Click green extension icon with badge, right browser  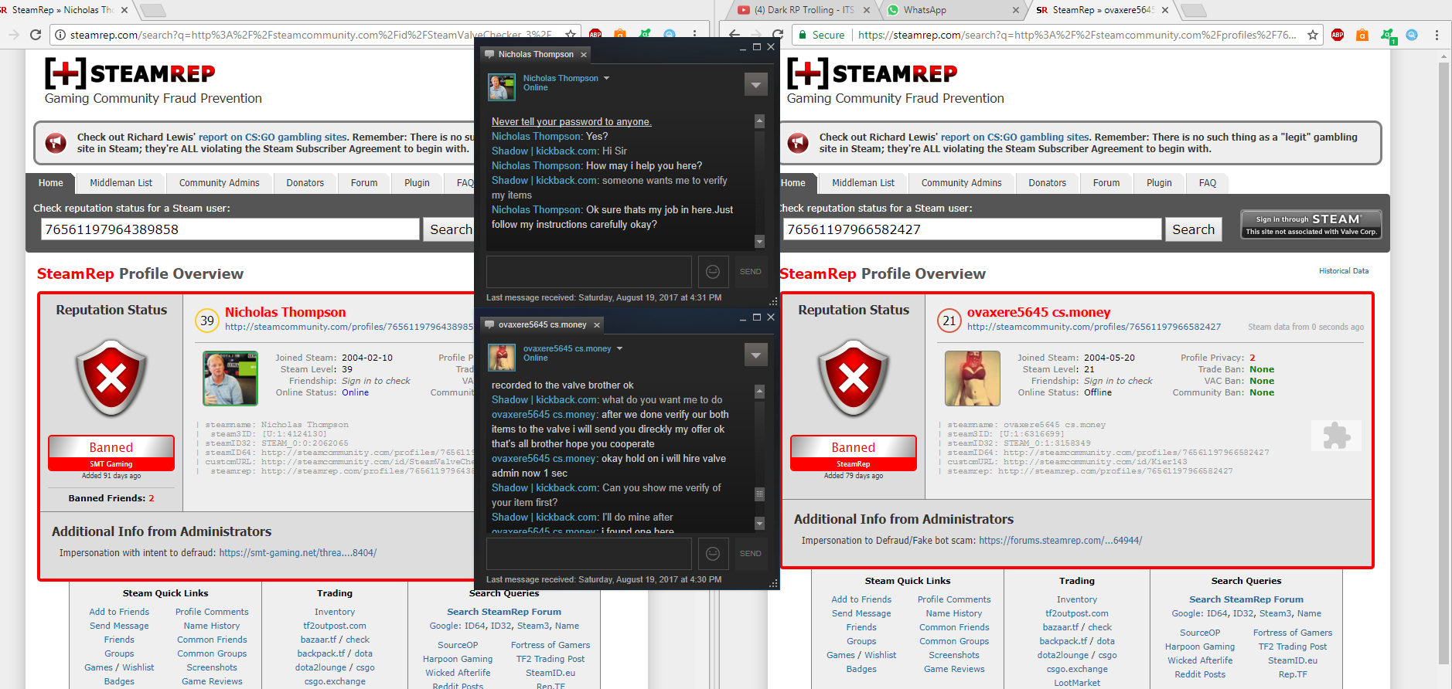(x=1388, y=36)
